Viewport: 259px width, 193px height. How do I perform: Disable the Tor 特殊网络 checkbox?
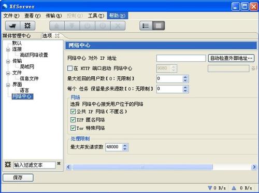pos(73,128)
